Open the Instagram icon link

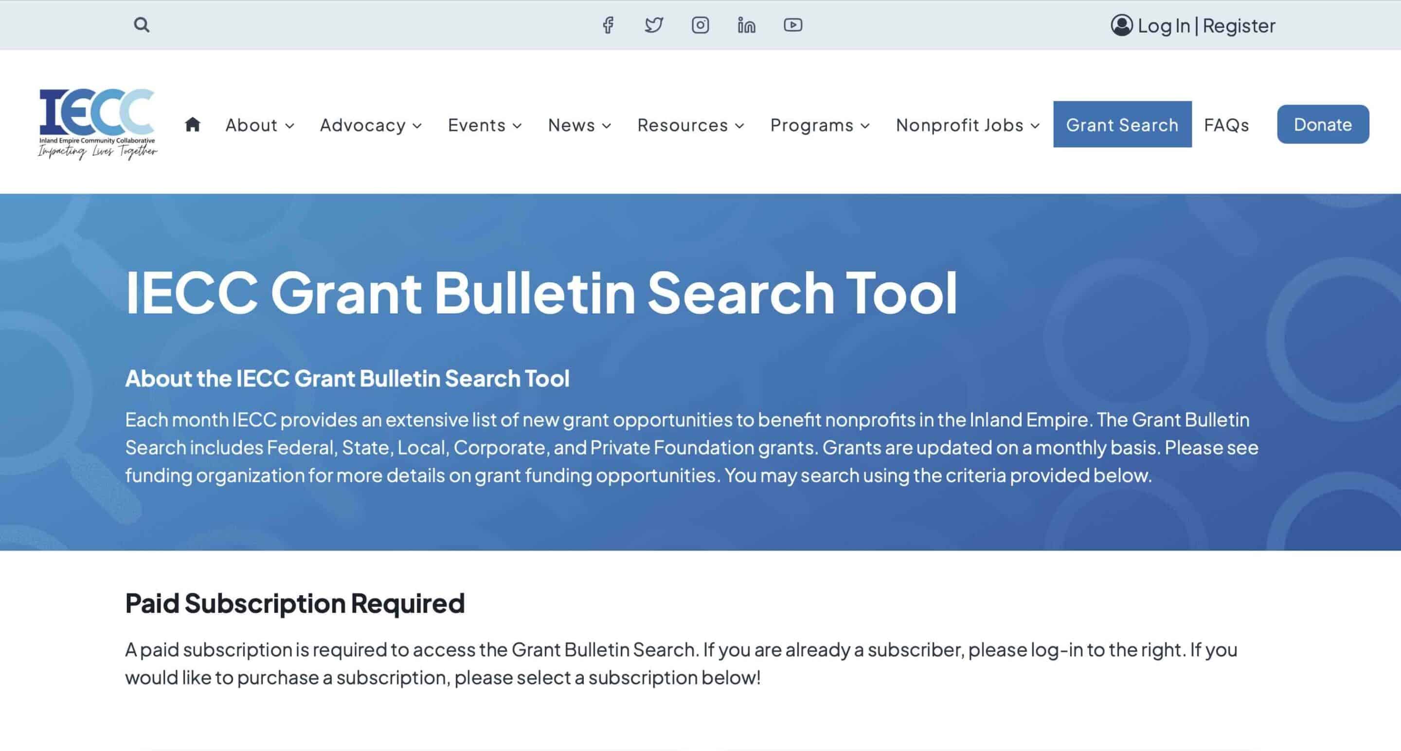[700, 25]
